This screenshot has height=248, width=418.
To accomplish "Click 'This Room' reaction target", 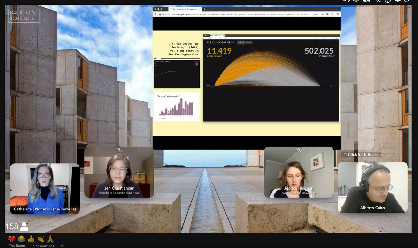I will 17,246.
